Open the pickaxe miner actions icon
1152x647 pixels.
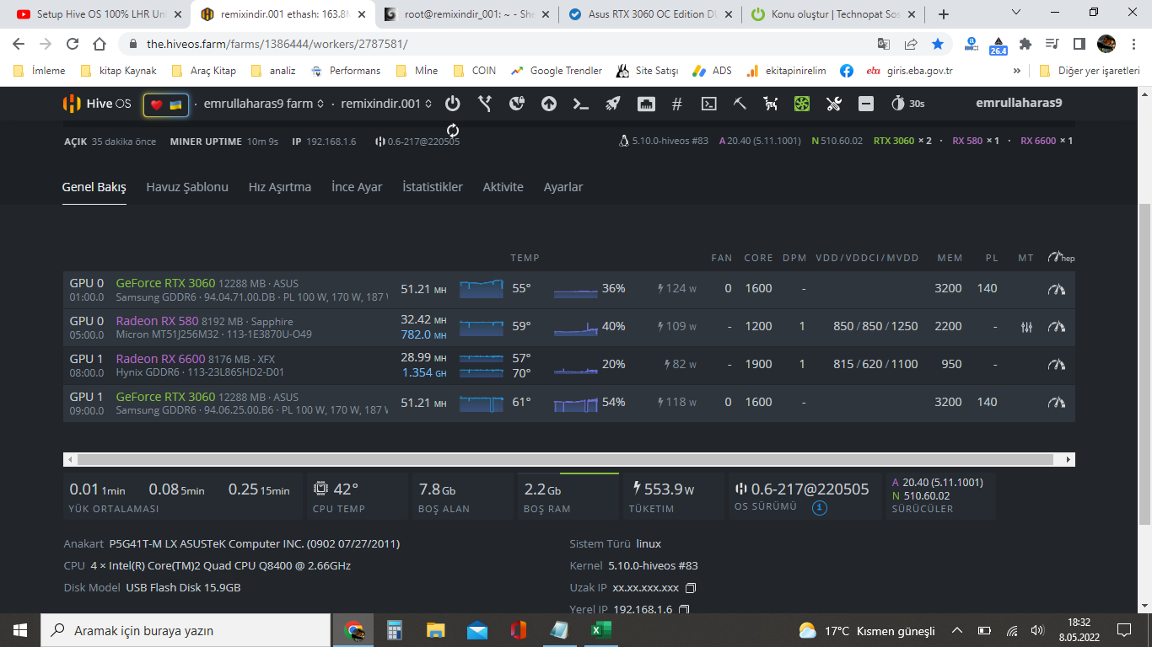(x=740, y=104)
